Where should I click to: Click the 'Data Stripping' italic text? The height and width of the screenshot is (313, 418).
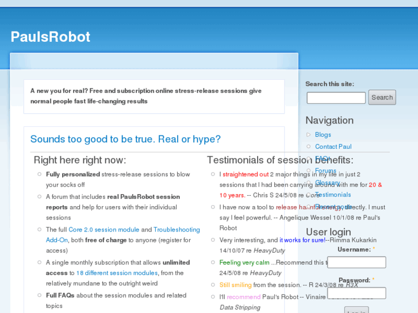(x=240, y=307)
